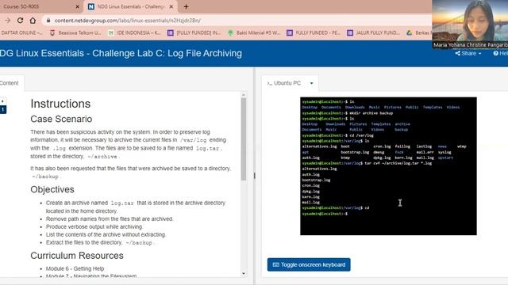The image size is (508, 285).
Task: Go to the browser home page
Action: pos(33,21)
